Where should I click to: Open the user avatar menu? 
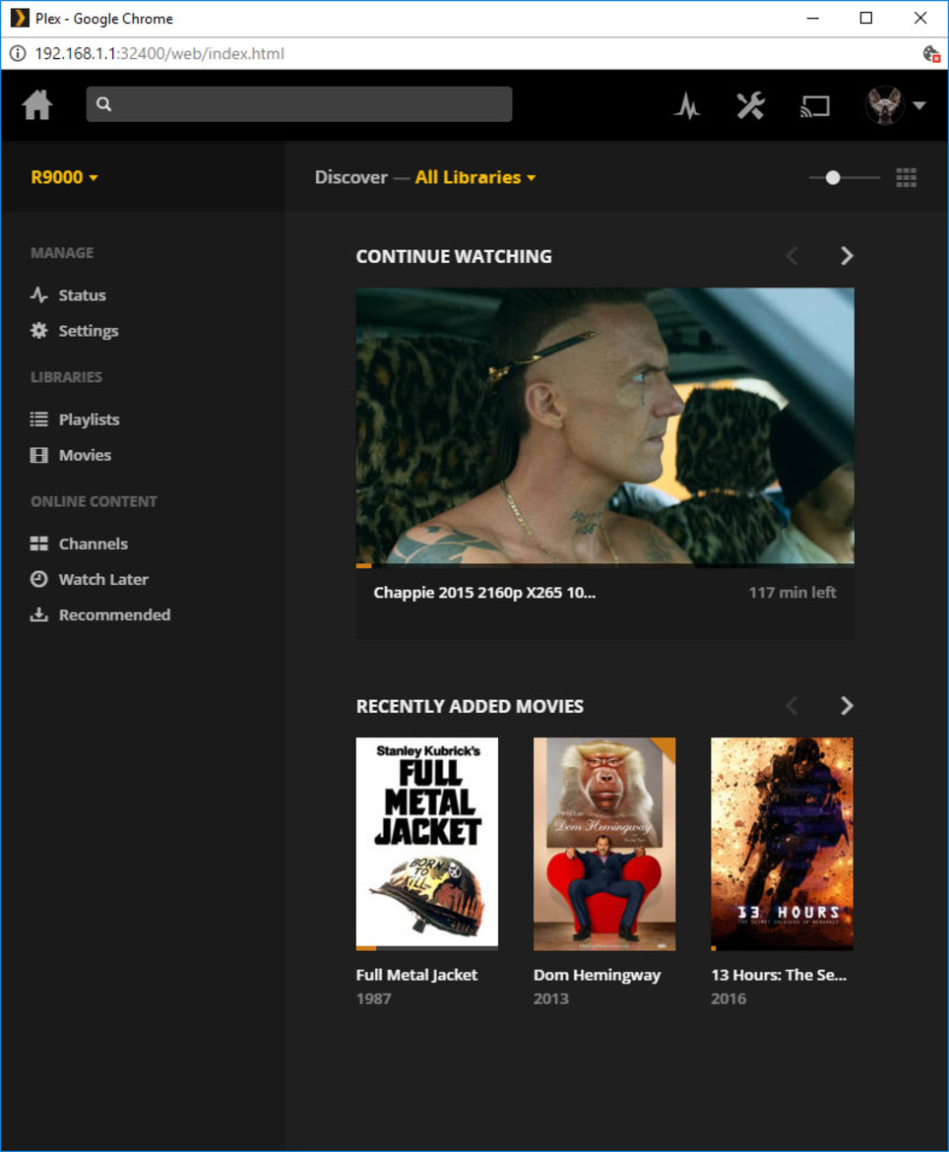pyautogui.click(x=884, y=105)
